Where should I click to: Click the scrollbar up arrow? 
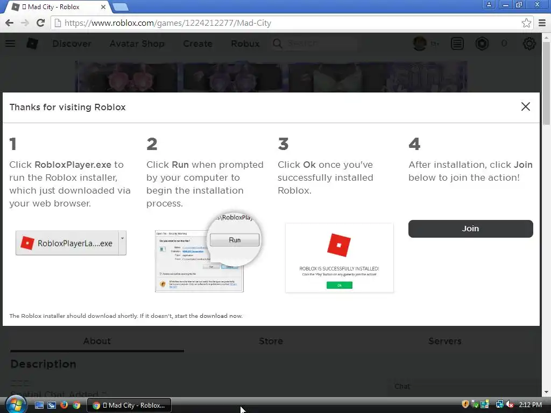[546, 37]
